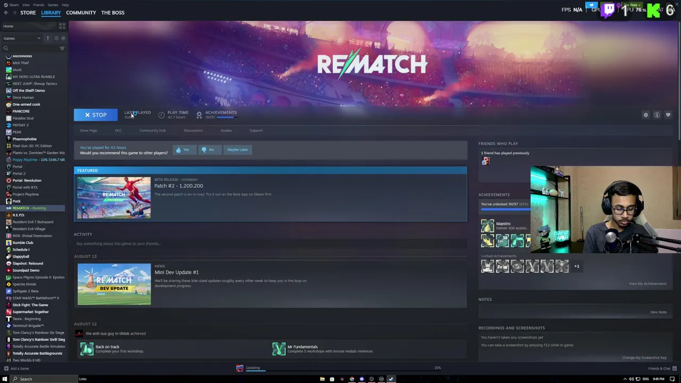The height and width of the screenshot is (383, 681).
Task: Open Back on track achievement icon
Action: point(87,349)
